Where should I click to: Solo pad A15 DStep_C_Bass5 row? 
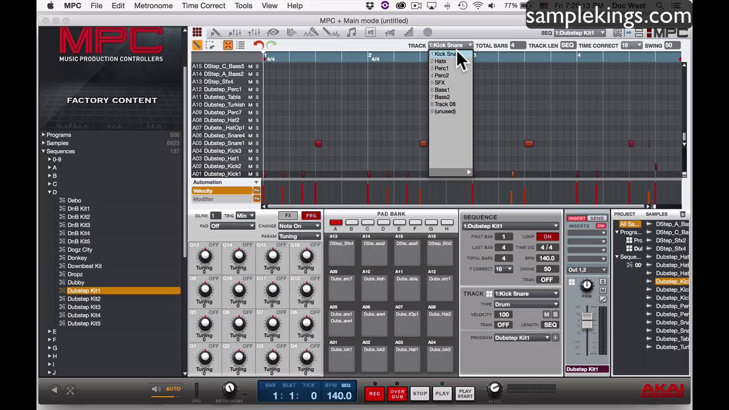[x=257, y=67]
